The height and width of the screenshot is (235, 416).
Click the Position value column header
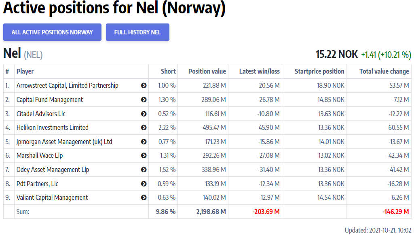click(207, 71)
